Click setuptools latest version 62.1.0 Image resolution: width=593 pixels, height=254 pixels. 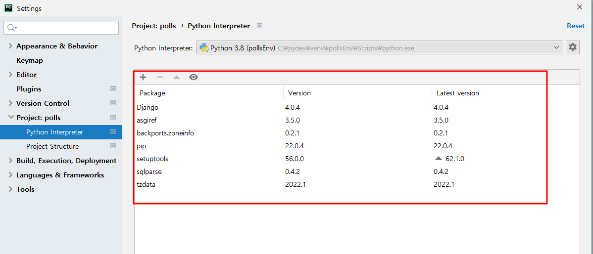[454, 159]
